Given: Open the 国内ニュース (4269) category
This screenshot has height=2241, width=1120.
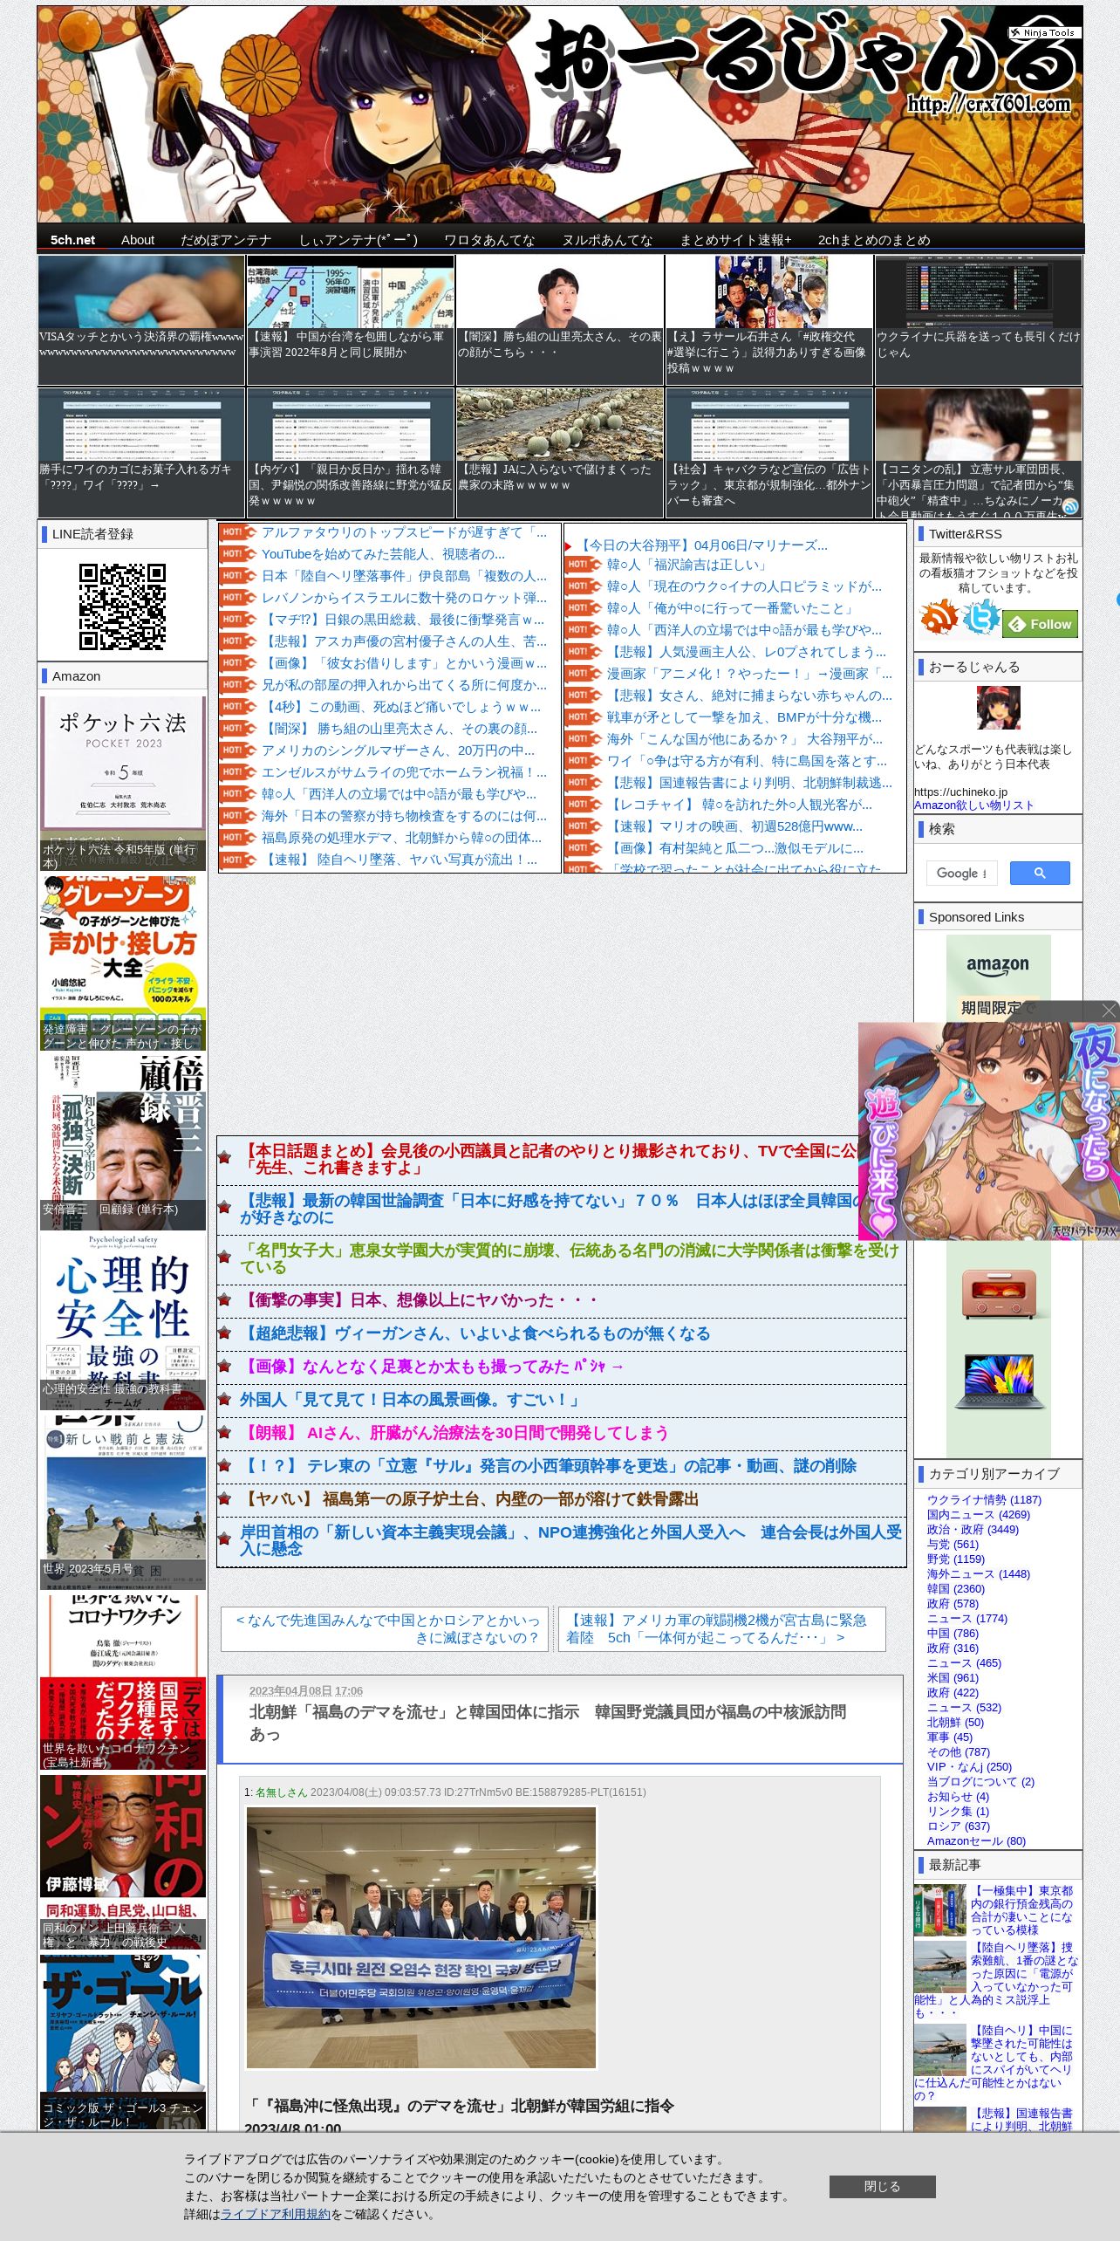Looking at the screenshot, I should pos(979,1515).
